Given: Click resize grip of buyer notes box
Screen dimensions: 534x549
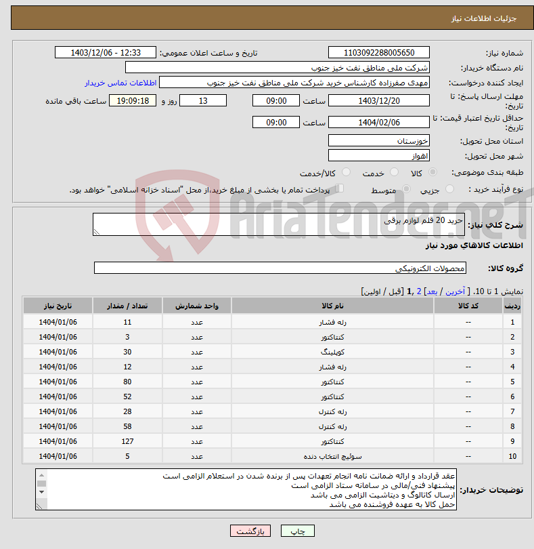Looking at the screenshot, I should tap(39, 506).
